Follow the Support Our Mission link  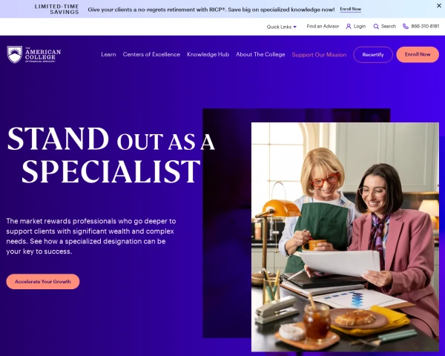click(319, 55)
